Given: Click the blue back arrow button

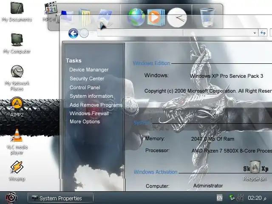Looking at the screenshot, I should click(73, 33).
